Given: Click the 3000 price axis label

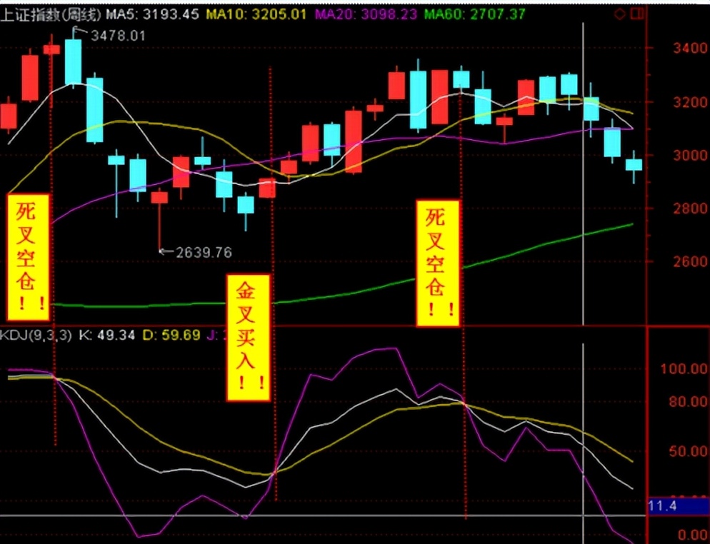Looking at the screenshot, I should coord(689,155).
